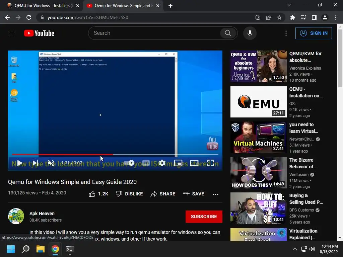Open the Chrome three-dot menu
This screenshot has height=257, width=343.
point(336,17)
